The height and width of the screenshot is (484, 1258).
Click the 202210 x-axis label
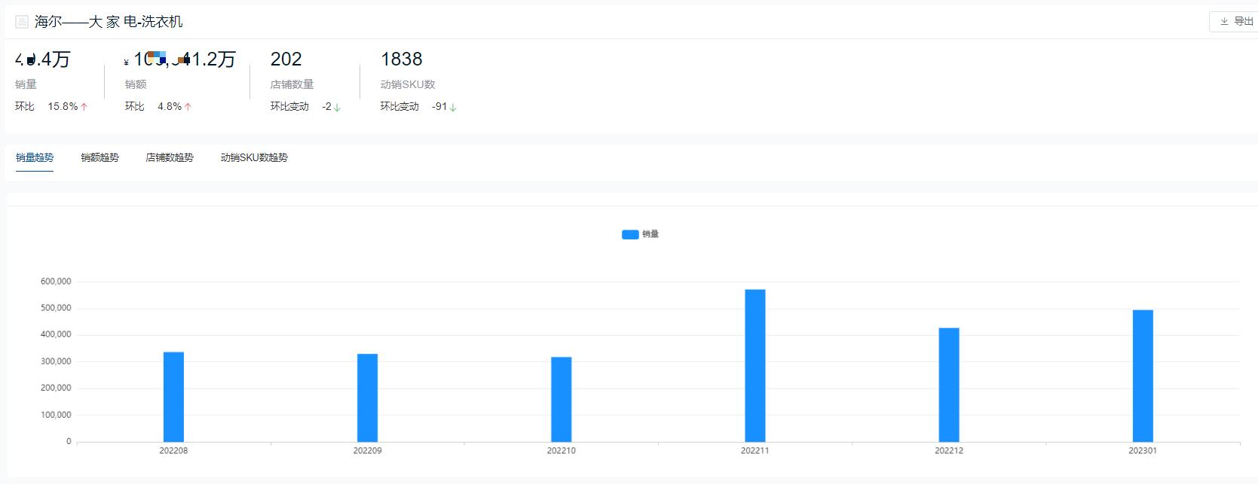click(x=561, y=451)
